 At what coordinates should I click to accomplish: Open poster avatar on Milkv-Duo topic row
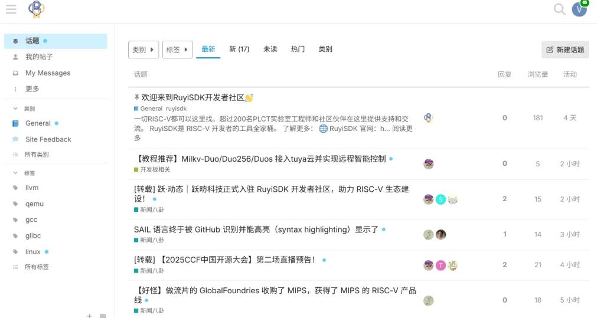428,164
